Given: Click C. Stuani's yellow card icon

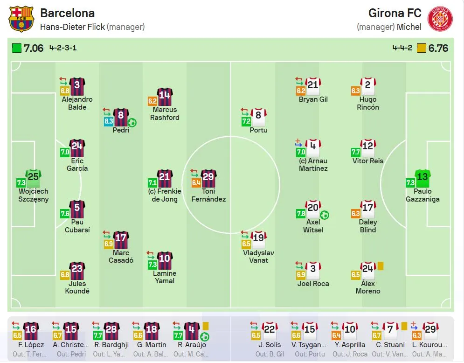Looking at the screenshot, I should click(x=404, y=326).
